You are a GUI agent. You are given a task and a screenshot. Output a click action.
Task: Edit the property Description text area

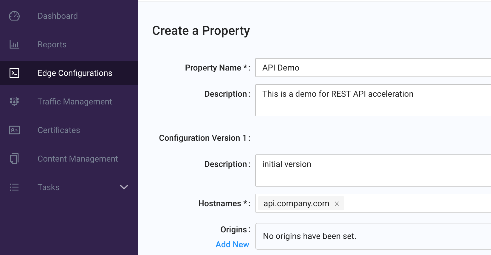point(373,100)
